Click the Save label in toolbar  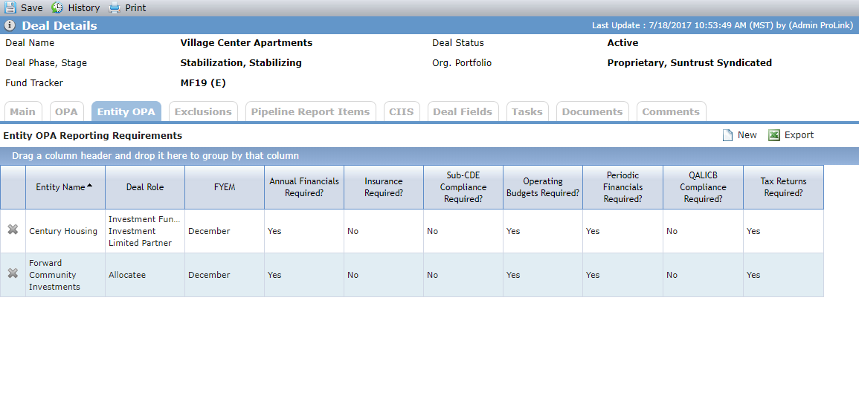pos(32,8)
